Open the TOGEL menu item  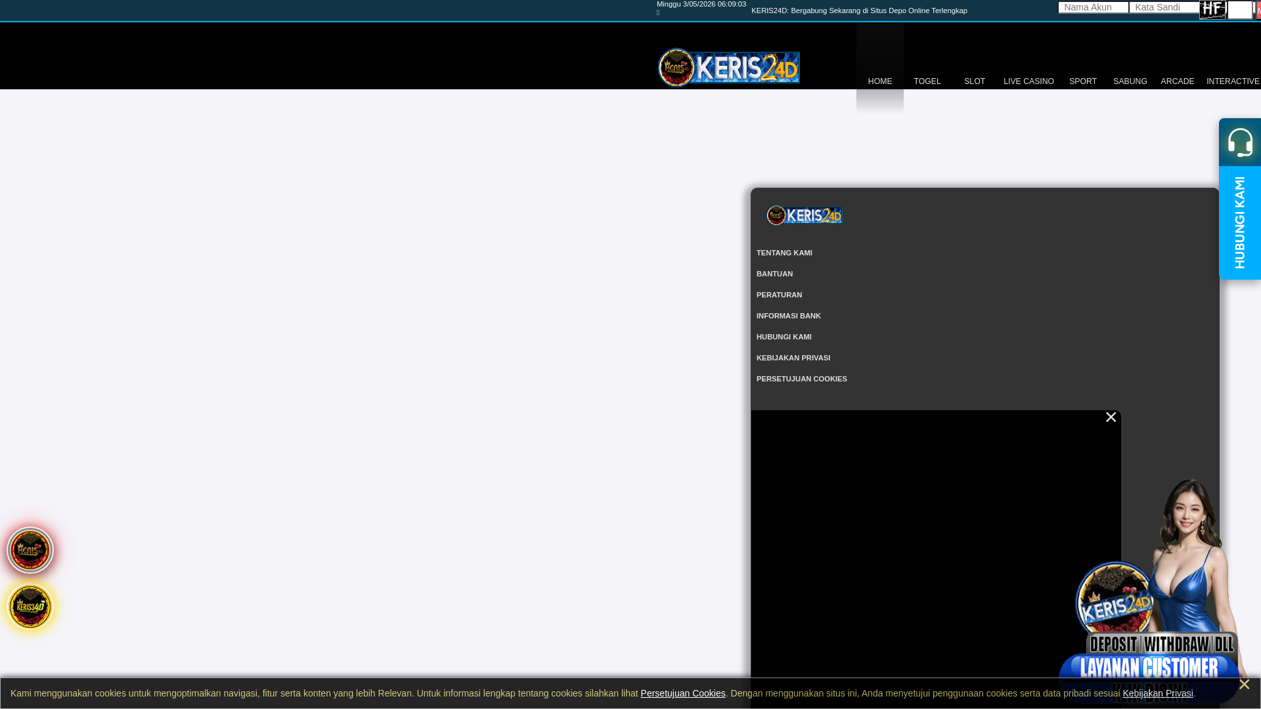coord(927,81)
